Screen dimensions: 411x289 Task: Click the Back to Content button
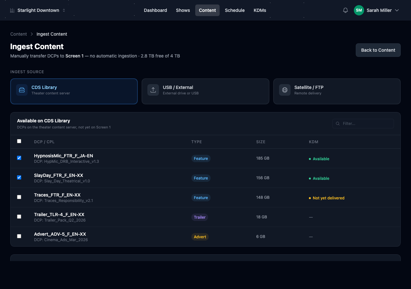(x=378, y=50)
